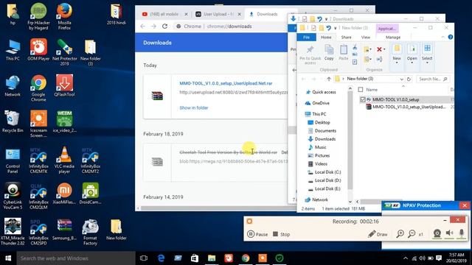Click the Undo icon in Explorer title bar

point(328,28)
